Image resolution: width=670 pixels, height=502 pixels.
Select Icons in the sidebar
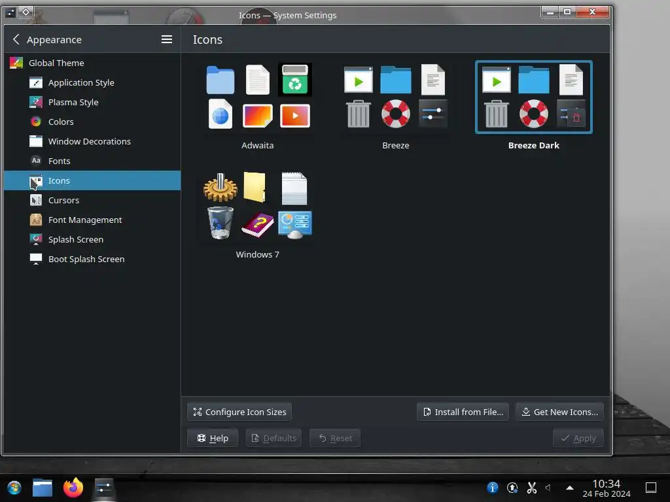click(92, 180)
